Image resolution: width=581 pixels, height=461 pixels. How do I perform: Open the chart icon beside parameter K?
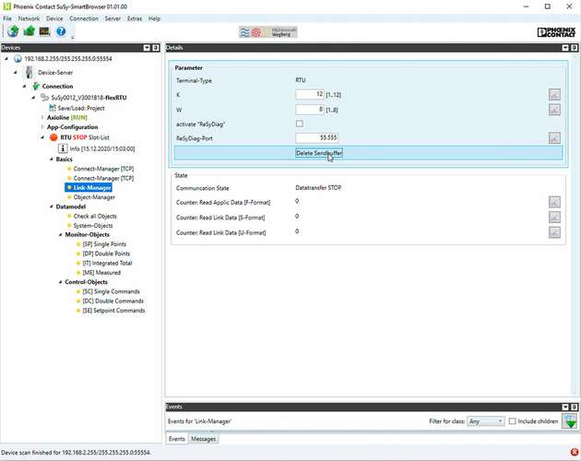click(x=554, y=94)
